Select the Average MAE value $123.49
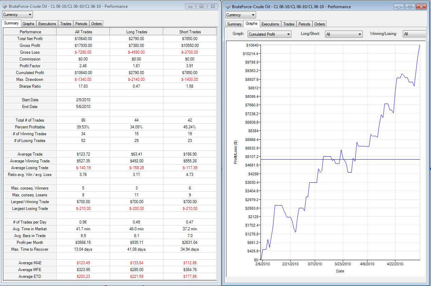Viewport: 431px width, 286px height. click(83, 263)
